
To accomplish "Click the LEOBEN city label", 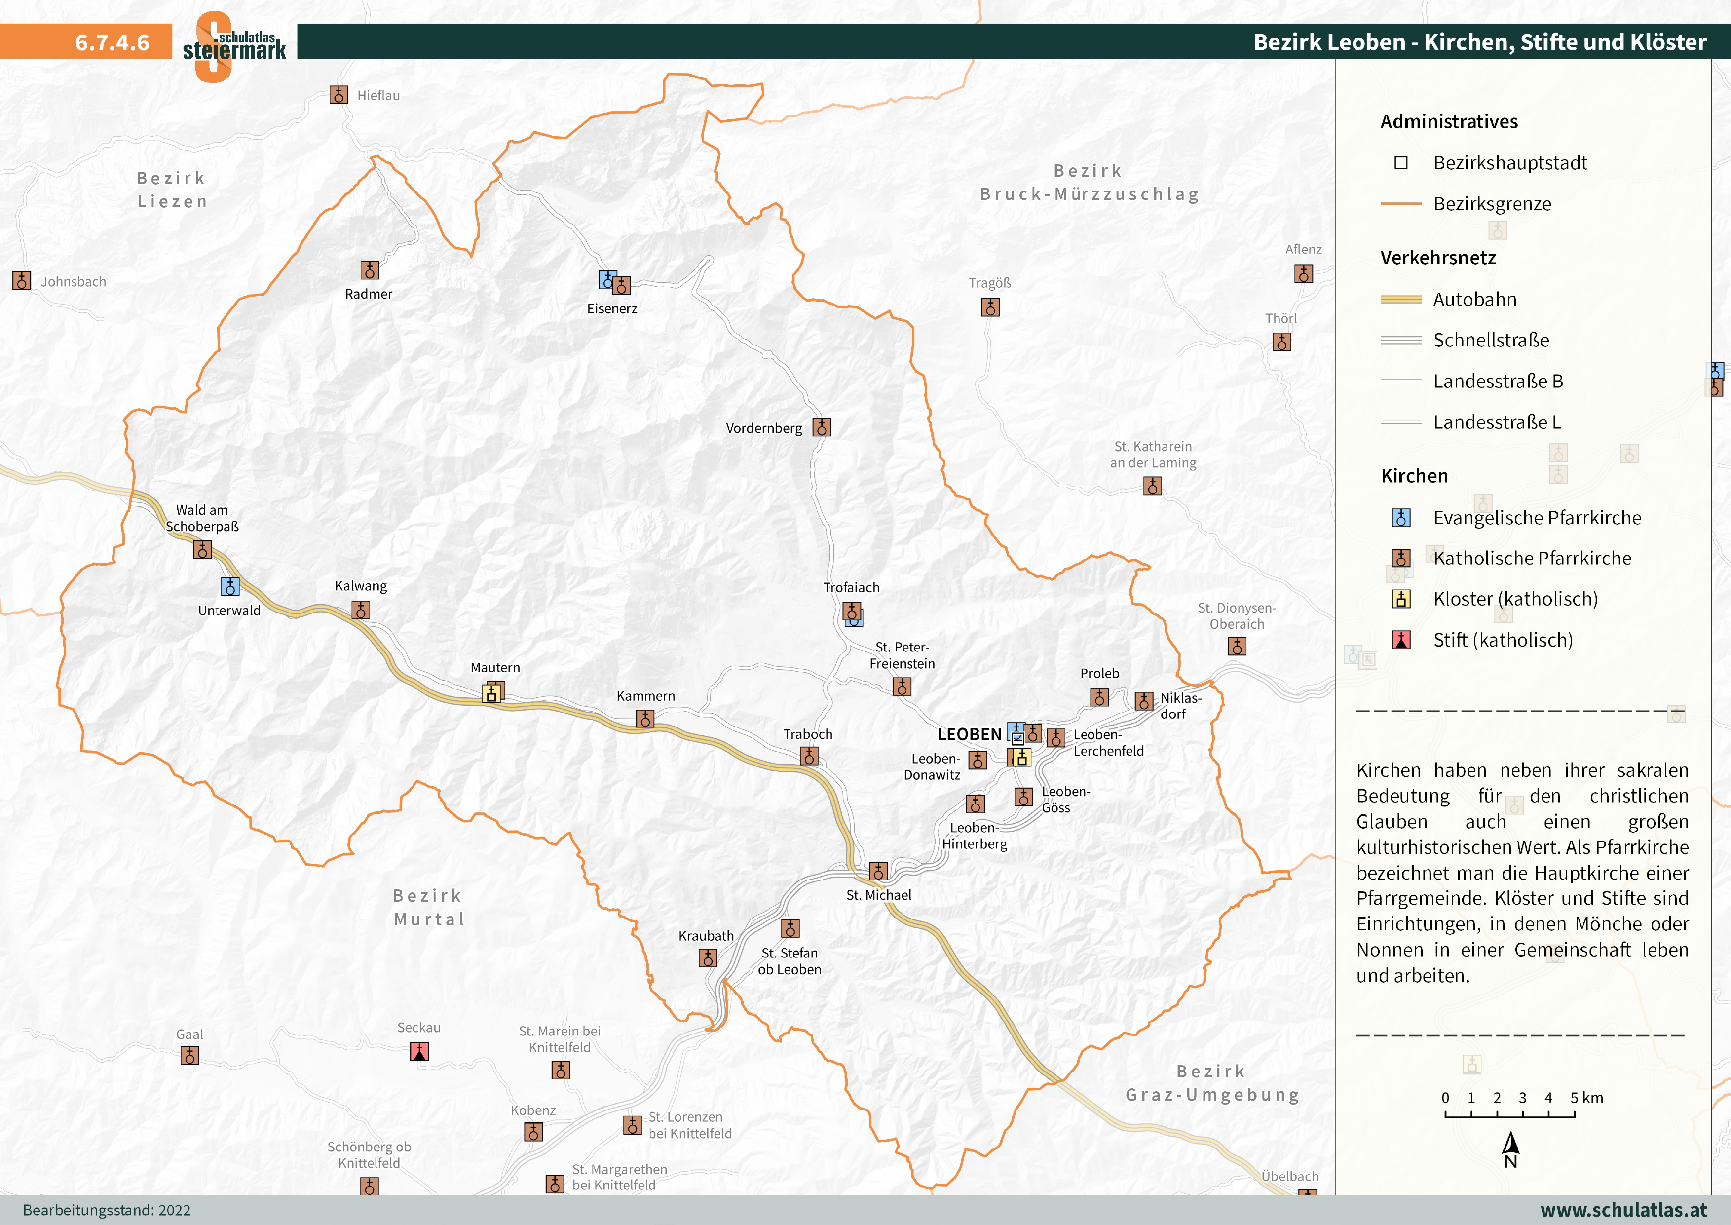I will (969, 734).
